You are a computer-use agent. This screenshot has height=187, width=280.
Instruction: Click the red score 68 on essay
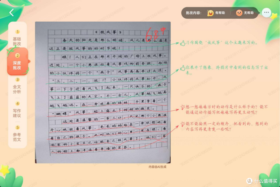click(152, 35)
